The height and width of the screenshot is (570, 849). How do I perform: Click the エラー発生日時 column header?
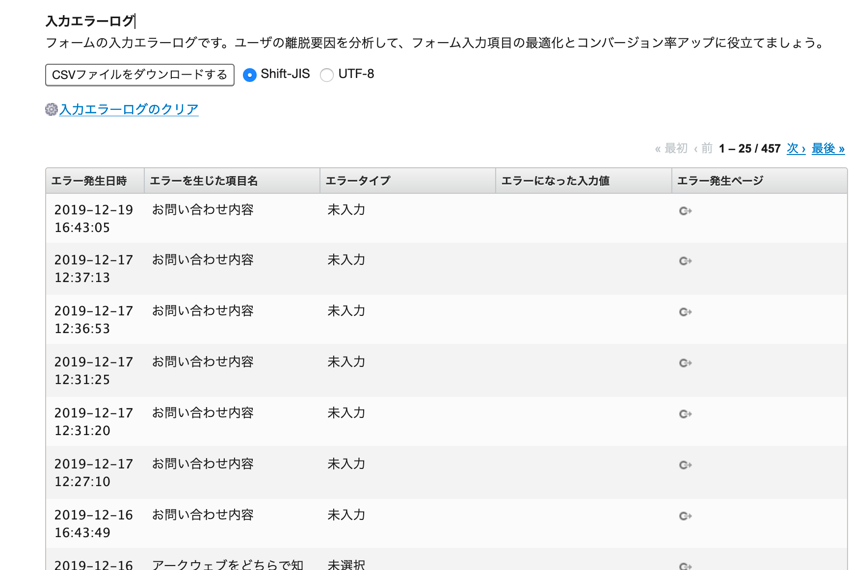click(89, 181)
